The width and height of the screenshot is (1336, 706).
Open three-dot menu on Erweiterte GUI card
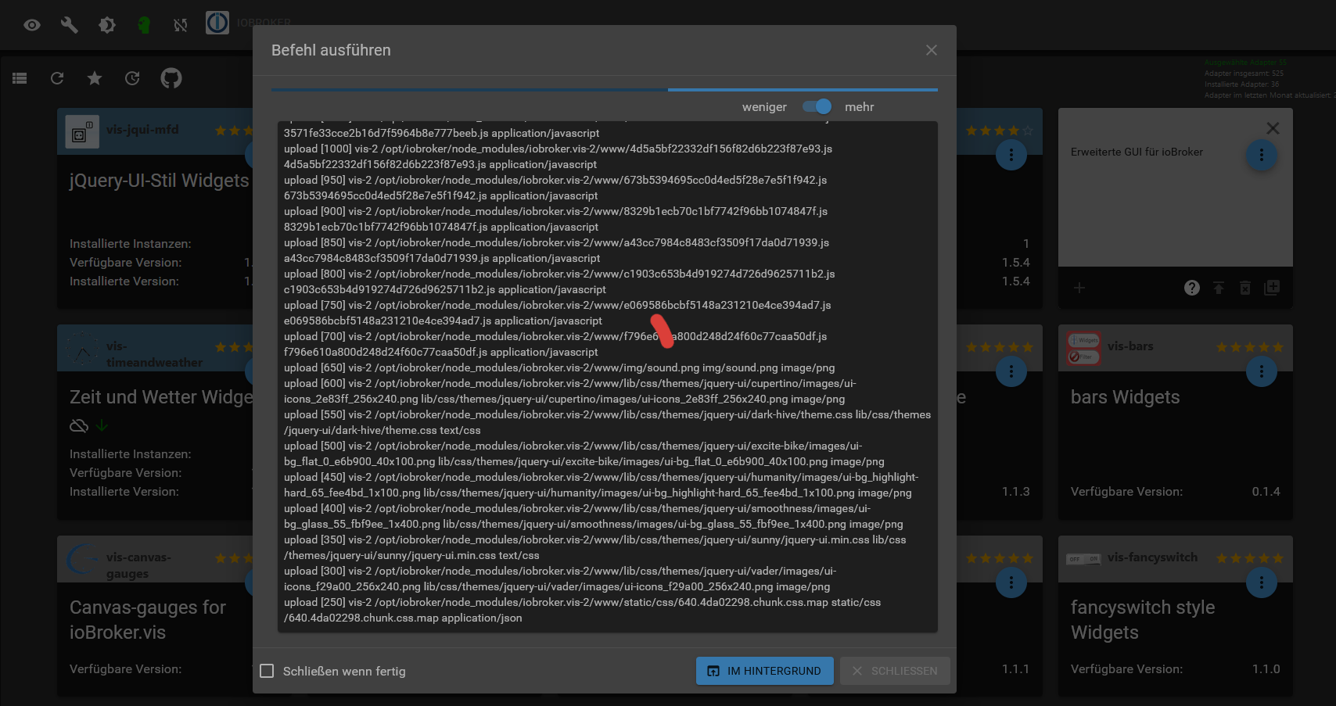pos(1261,155)
